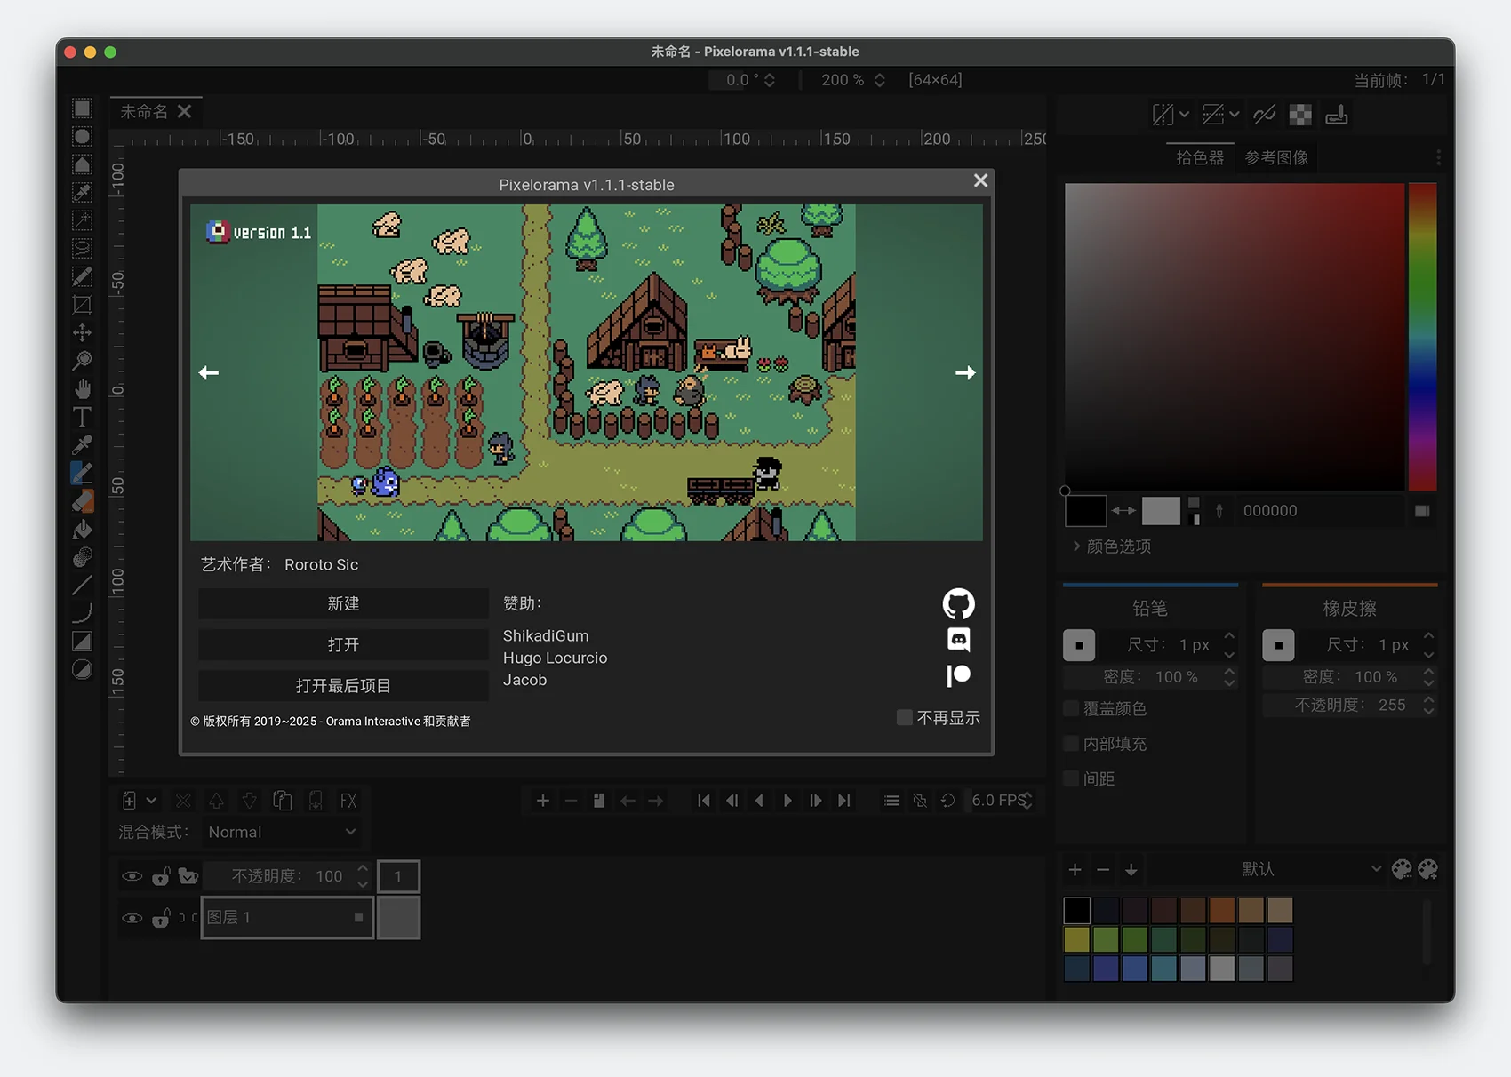Open the 混合模式 Normal dropdown

[282, 832]
